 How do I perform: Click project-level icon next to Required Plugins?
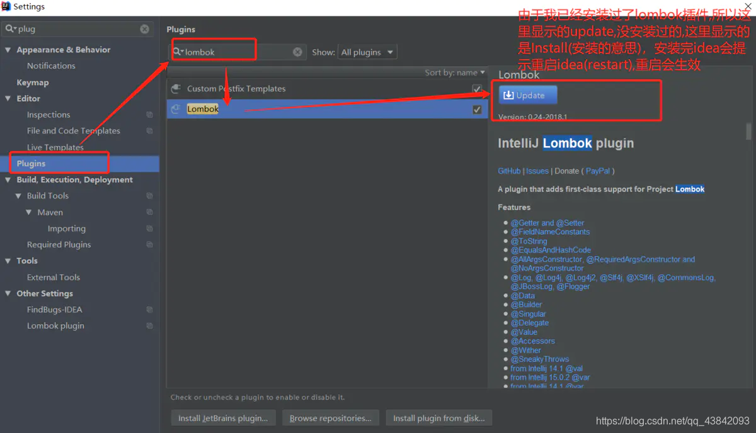pyautogui.click(x=149, y=245)
